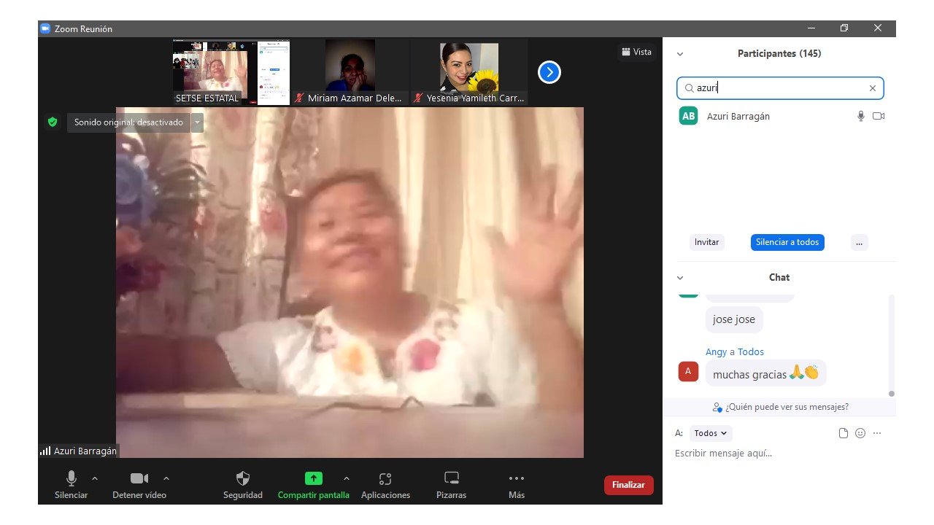Click the signal strength icon by Azuri Barragán
Screen dimensions: 934x525
point(45,451)
